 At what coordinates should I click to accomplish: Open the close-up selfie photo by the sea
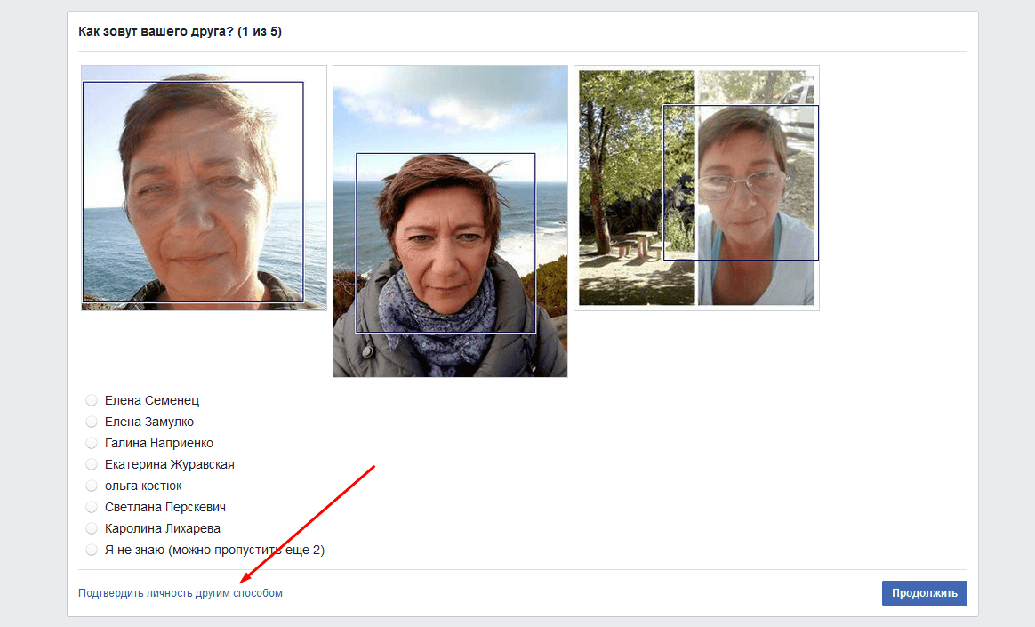pyautogui.click(x=204, y=188)
